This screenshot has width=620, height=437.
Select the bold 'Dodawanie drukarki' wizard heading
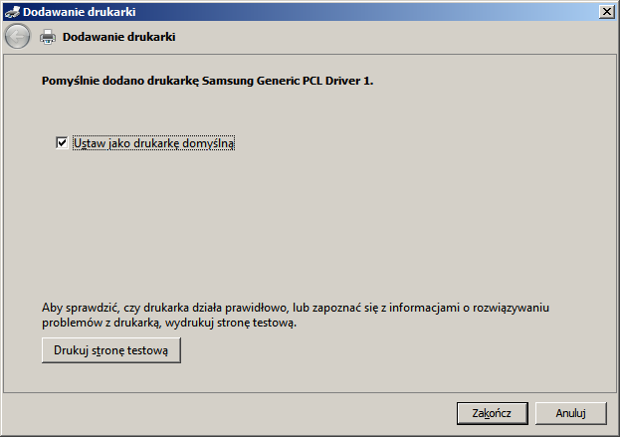click(x=119, y=37)
